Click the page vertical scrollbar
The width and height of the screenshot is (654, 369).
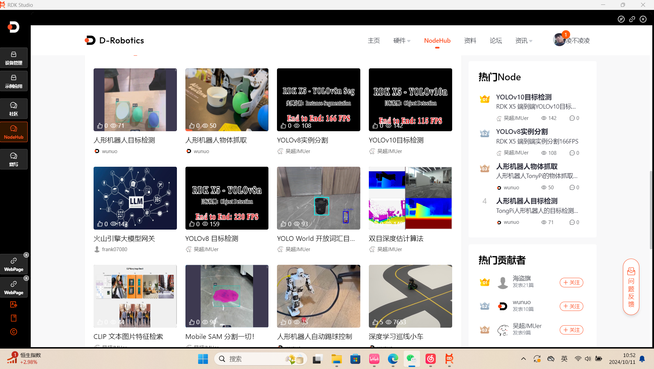652,210
